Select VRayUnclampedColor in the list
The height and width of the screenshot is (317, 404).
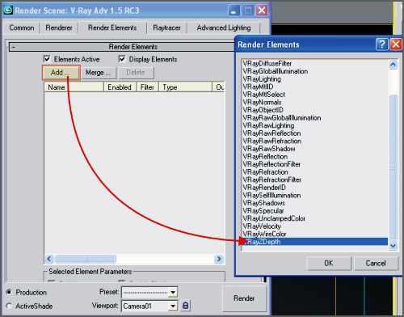coord(314,218)
